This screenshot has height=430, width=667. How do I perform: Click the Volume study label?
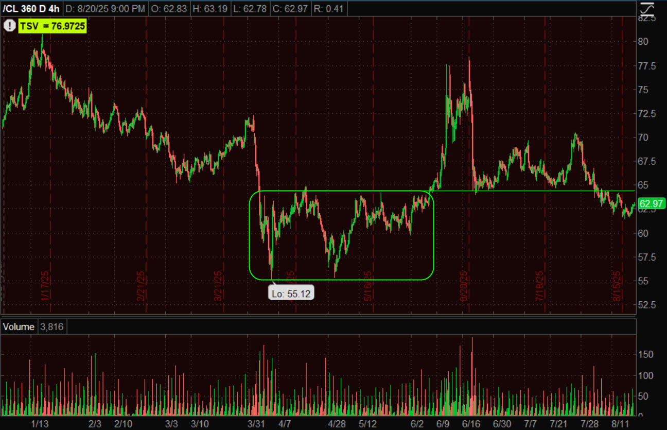tap(19, 326)
